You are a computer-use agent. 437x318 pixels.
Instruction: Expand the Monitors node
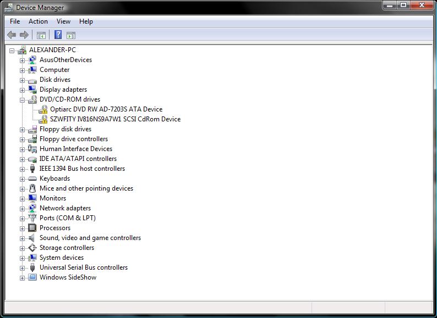[x=23, y=199]
